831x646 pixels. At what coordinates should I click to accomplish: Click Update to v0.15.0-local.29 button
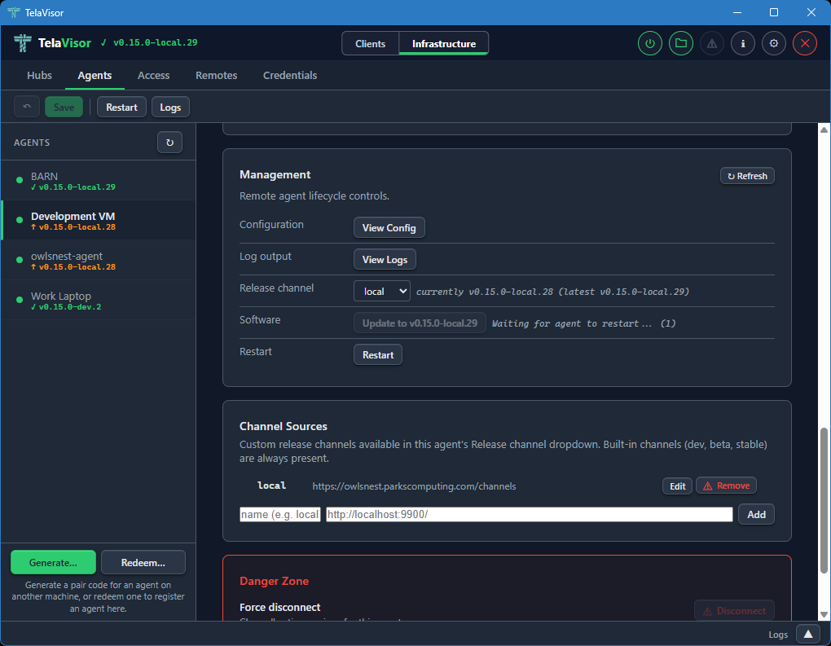pos(420,323)
